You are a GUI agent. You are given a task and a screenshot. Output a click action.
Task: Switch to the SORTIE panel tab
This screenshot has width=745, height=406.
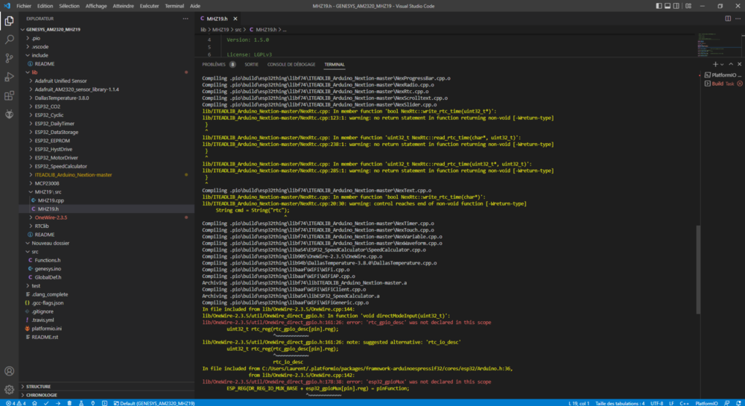(x=251, y=64)
